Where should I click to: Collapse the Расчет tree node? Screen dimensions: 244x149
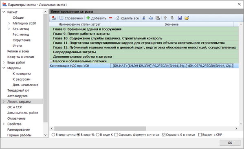(4, 12)
